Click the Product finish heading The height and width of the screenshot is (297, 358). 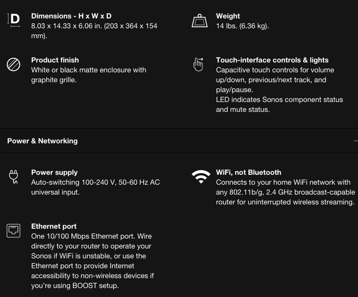55,60
